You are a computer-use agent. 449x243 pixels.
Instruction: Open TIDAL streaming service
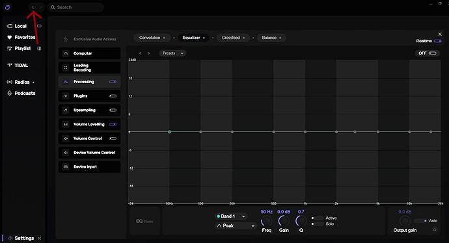tap(18, 65)
